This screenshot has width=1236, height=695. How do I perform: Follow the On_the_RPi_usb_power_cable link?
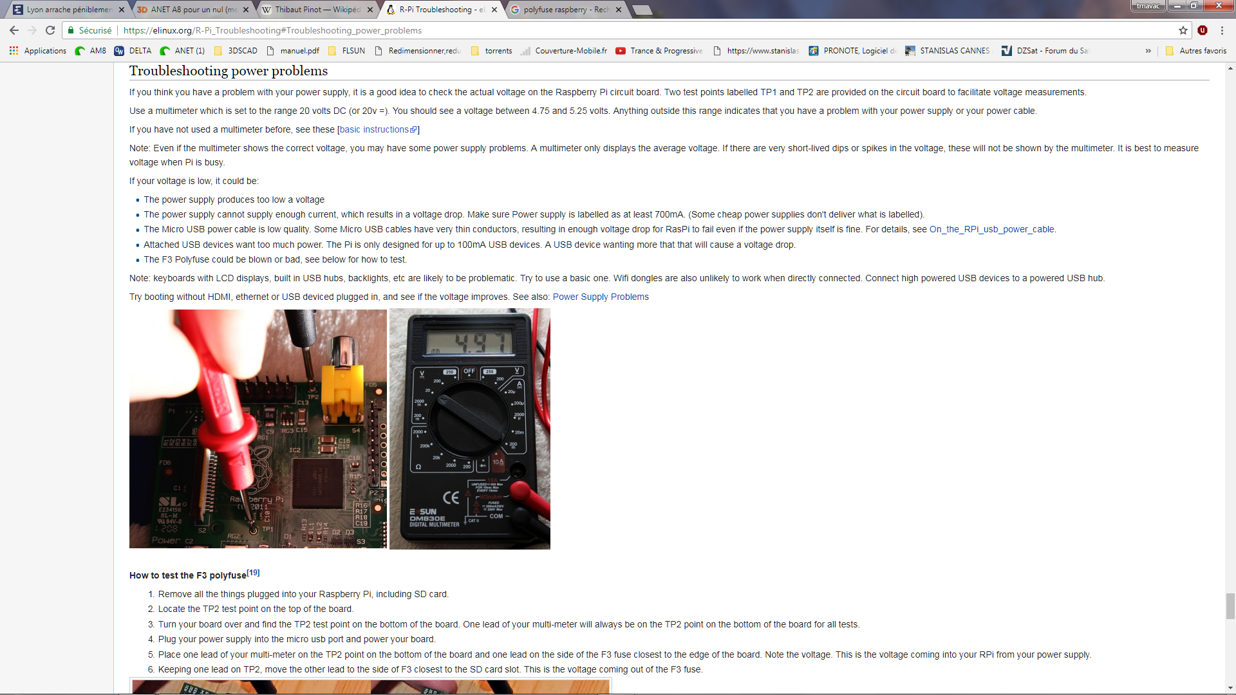click(x=991, y=229)
